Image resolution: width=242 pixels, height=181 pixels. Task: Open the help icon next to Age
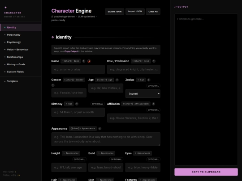[117, 80]
